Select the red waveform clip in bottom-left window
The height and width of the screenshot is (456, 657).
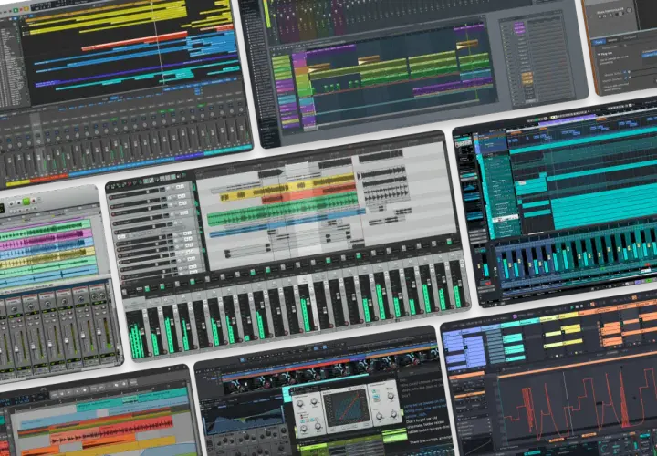(x=112, y=430)
